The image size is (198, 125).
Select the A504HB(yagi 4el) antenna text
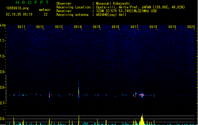111,15
